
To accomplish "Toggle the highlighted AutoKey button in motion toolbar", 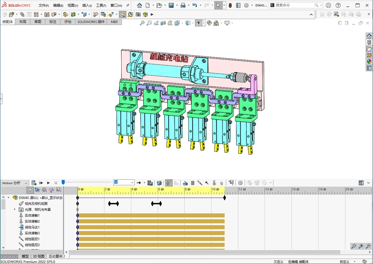I will [x=168, y=183].
